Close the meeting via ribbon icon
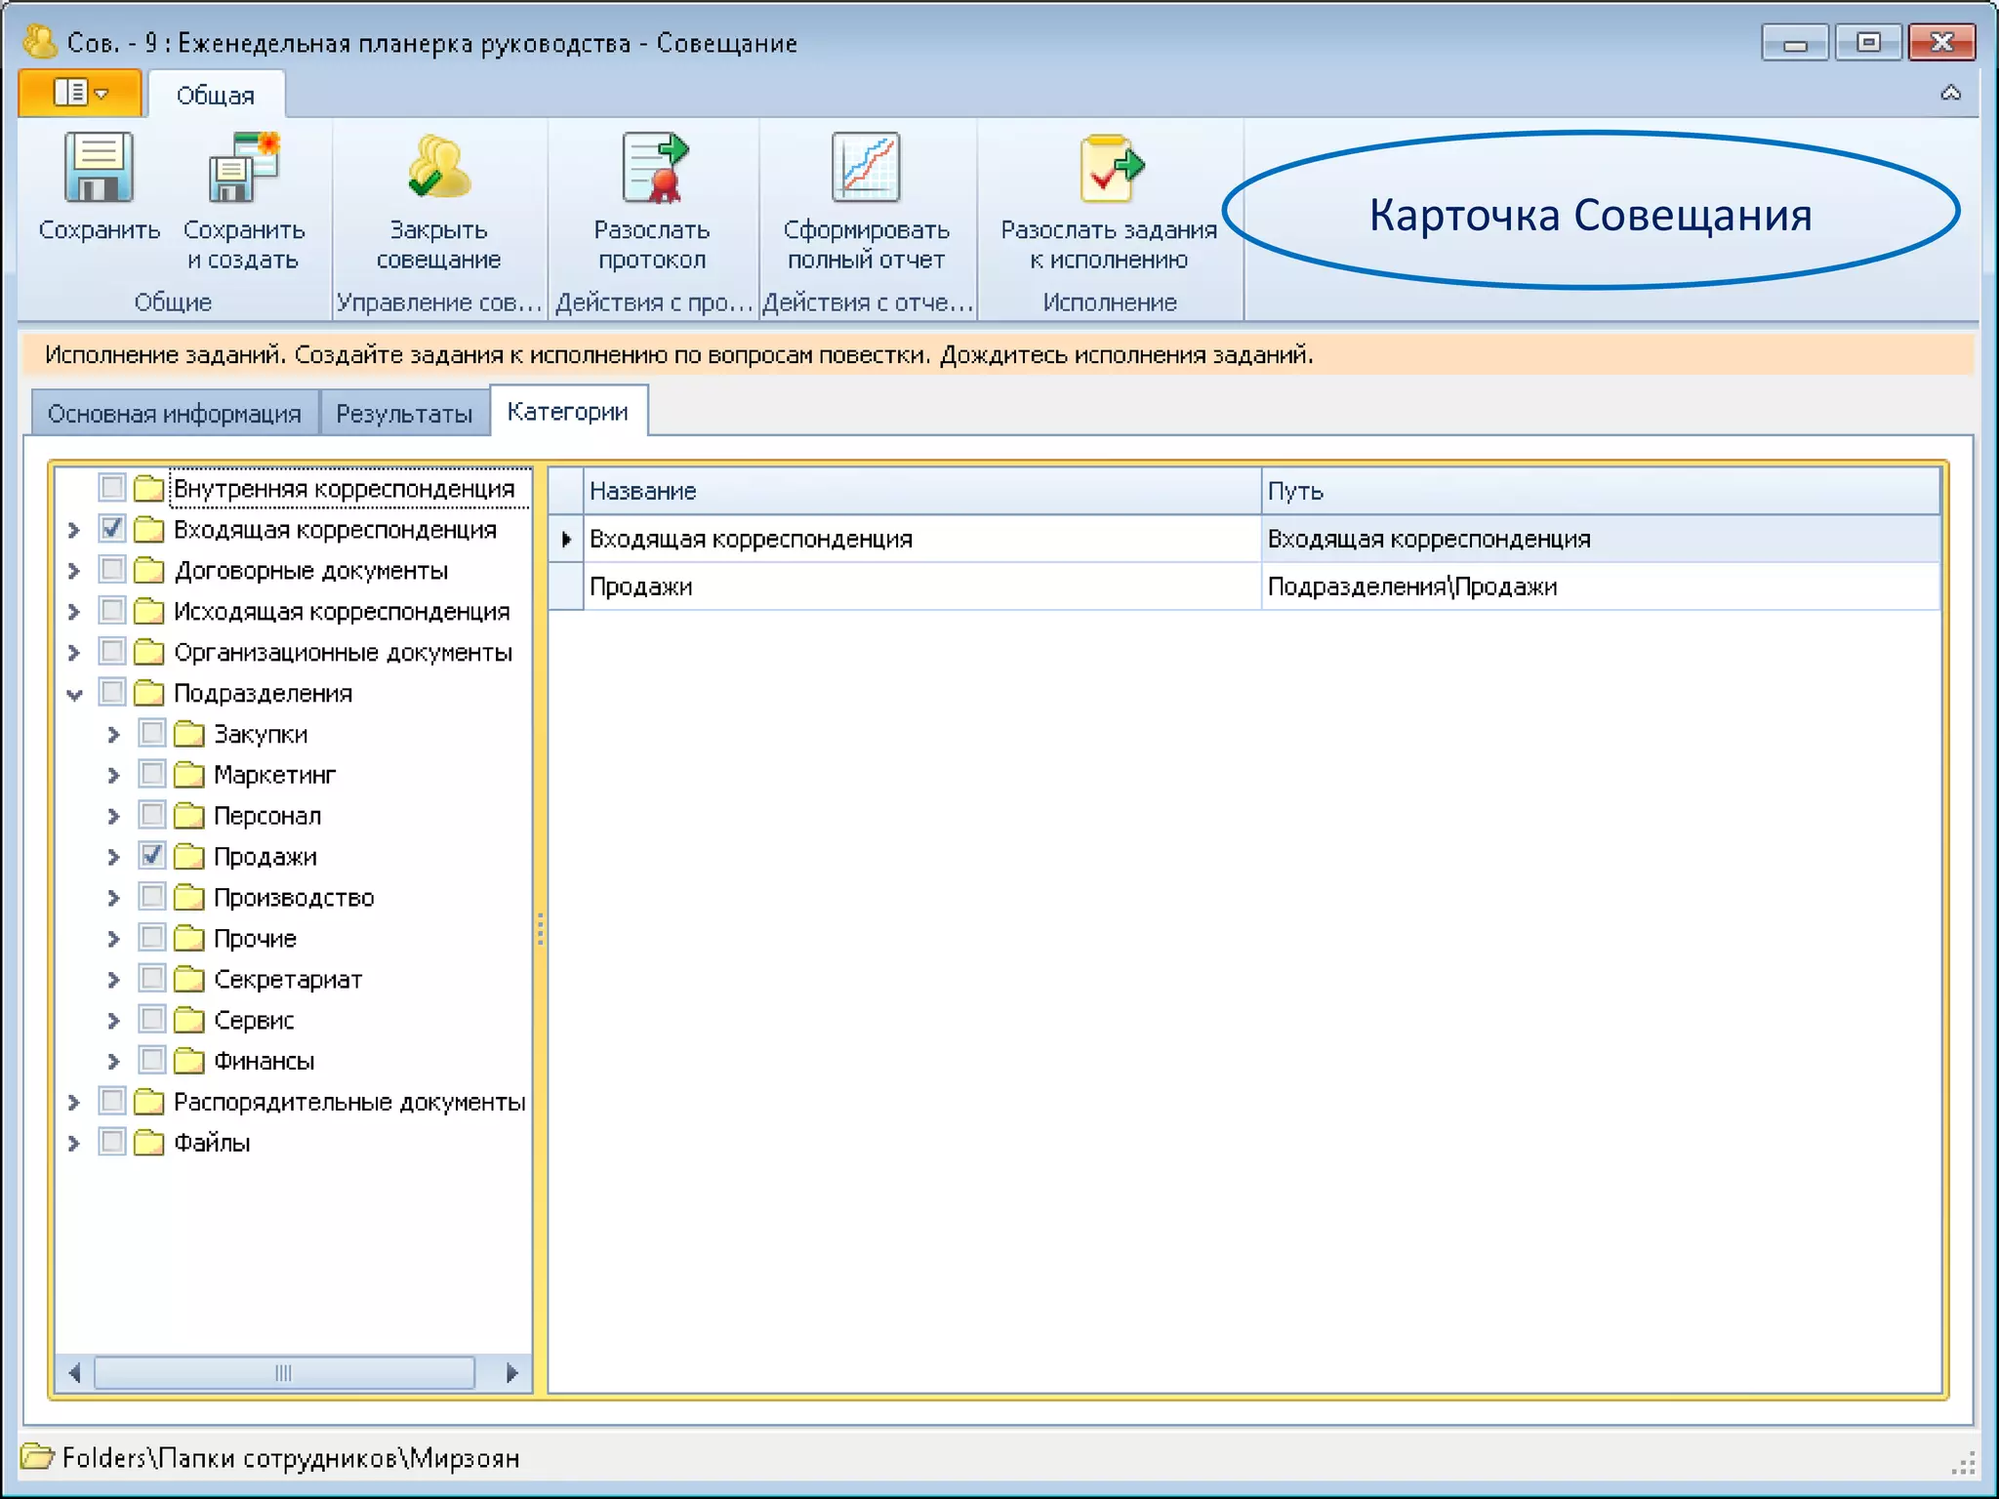The height and width of the screenshot is (1499, 1999). pos(438,168)
